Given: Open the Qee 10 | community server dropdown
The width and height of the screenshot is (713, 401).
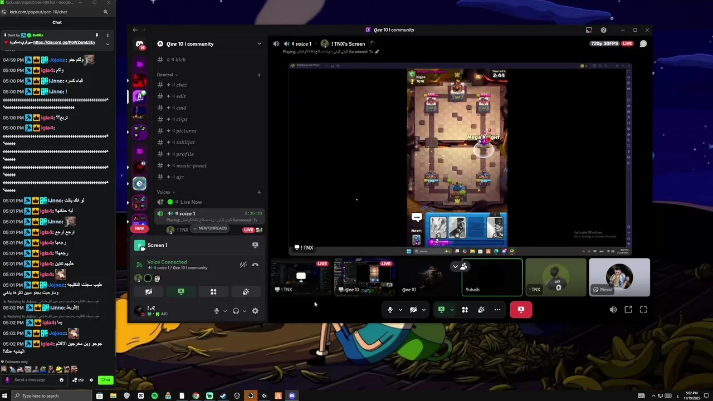Looking at the screenshot, I should coord(259,44).
